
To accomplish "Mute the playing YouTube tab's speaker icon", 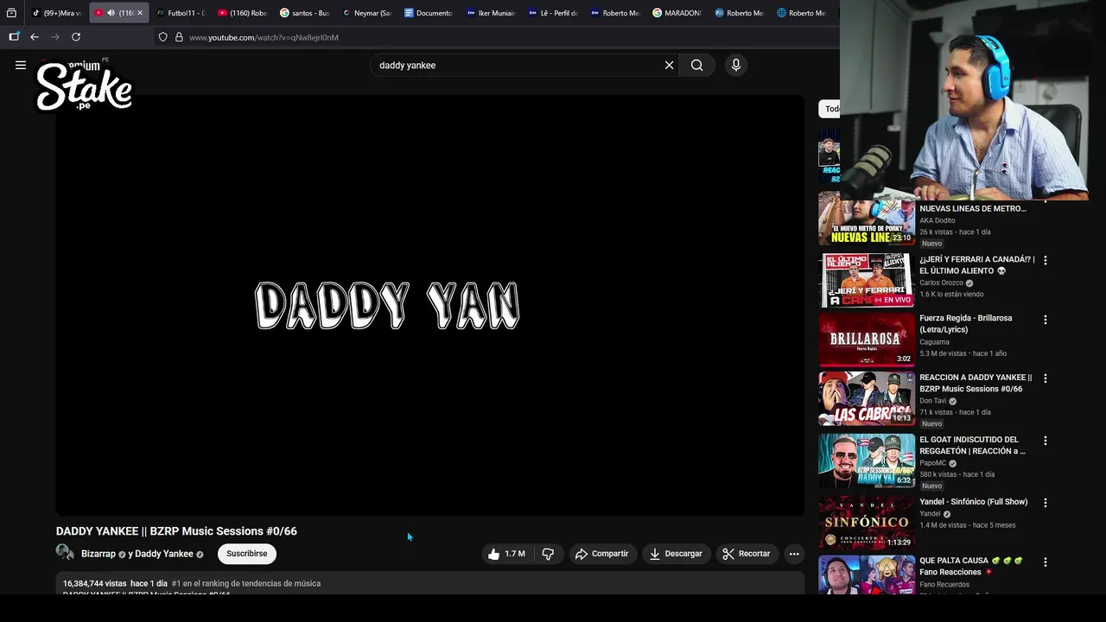I will (x=111, y=13).
